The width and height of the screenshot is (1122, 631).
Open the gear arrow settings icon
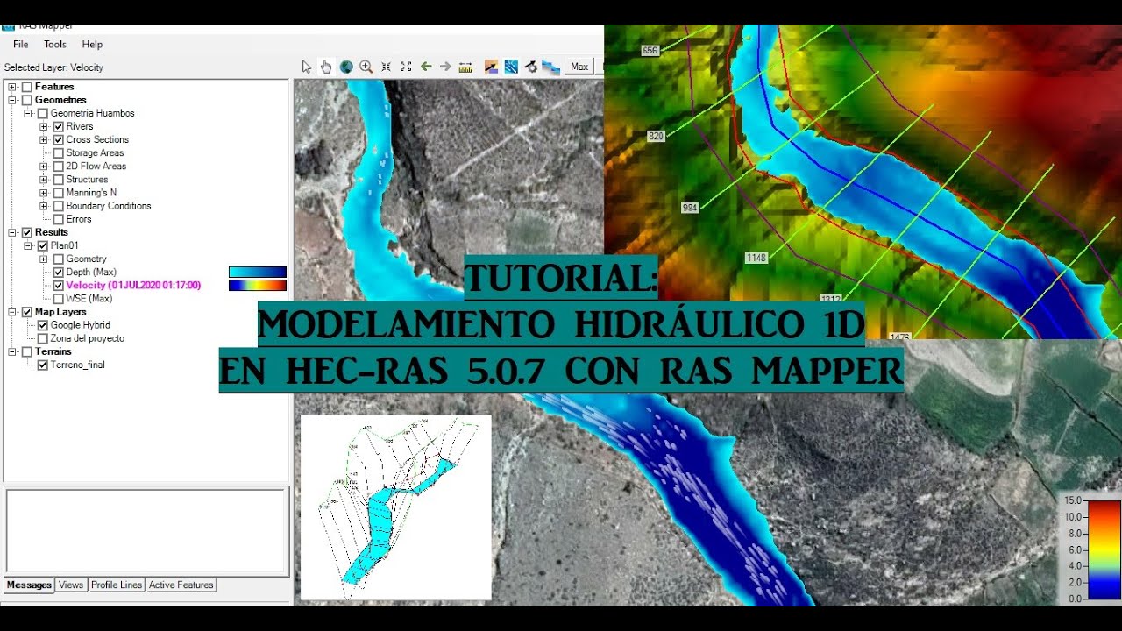pyautogui.click(x=530, y=67)
